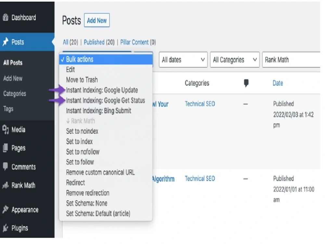This screenshot has width=325, height=244.
Task: Choose Move to Trash bulk action
Action: pos(106,80)
